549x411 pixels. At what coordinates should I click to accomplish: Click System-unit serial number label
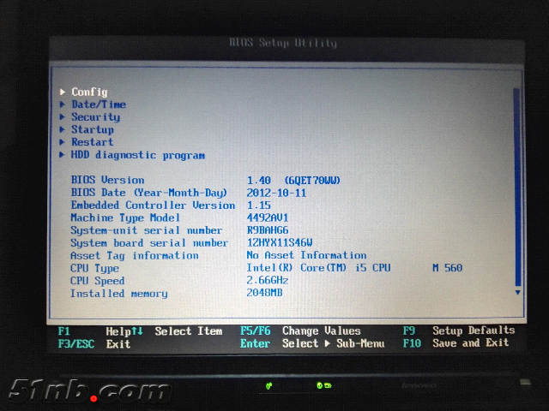coord(146,230)
